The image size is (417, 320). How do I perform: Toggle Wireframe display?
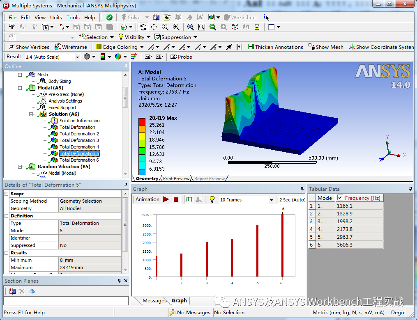click(71, 47)
